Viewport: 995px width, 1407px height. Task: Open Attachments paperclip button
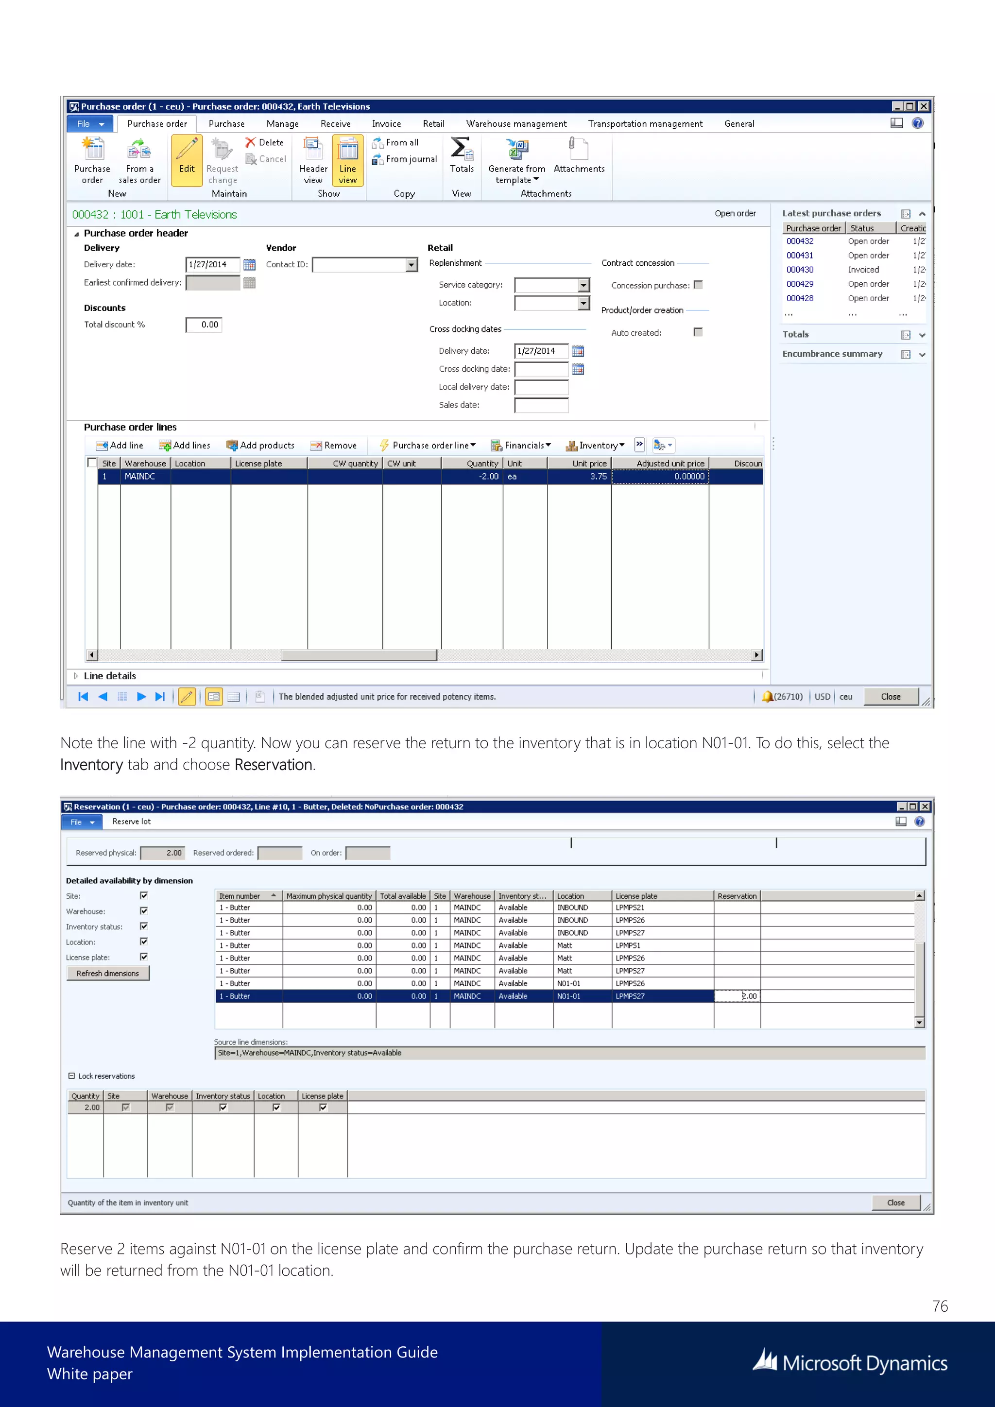pyautogui.click(x=579, y=155)
